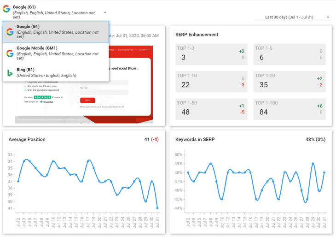Screen dimensions: 336x237
Task: Select Google (G1) option icon in dropdown
Action: [10, 32]
